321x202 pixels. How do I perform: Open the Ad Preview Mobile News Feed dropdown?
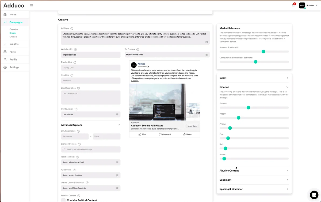click(x=167, y=55)
